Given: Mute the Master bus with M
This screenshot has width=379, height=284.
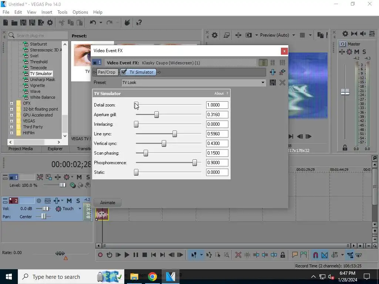Looking at the screenshot, I should pos(357,52).
